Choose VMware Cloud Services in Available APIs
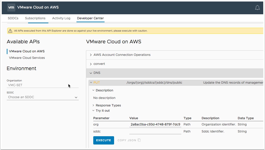Viewport: 265px width, 150px height. (x=27, y=58)
